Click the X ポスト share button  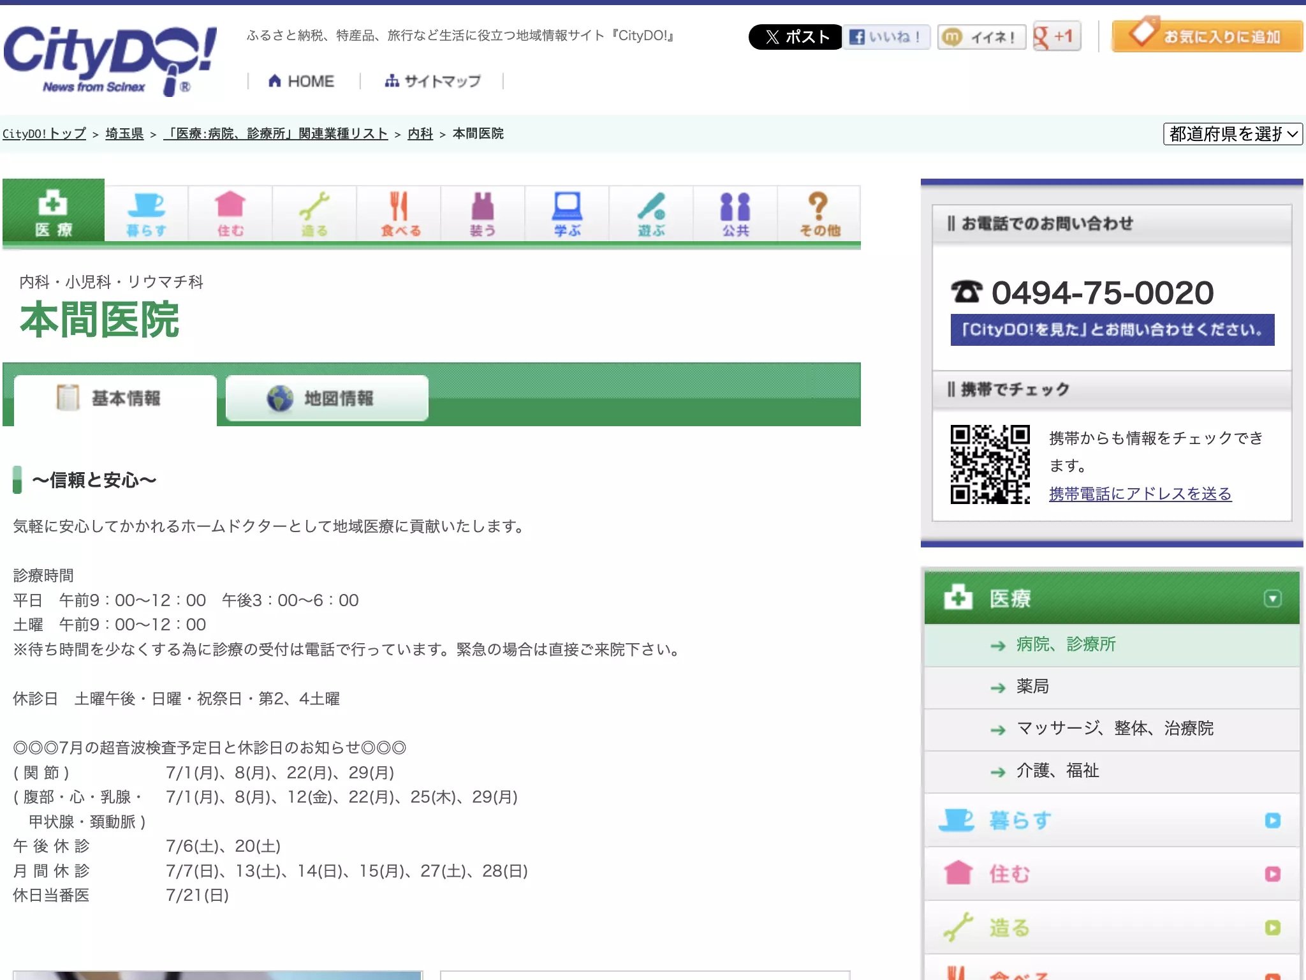pyautogui.click(x=795, y=37)
